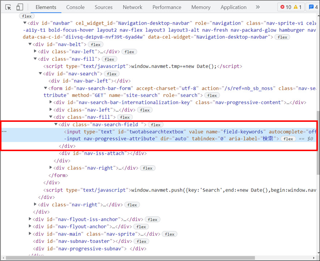
Task: Open the Performance tab
Action: click(167, 7)
